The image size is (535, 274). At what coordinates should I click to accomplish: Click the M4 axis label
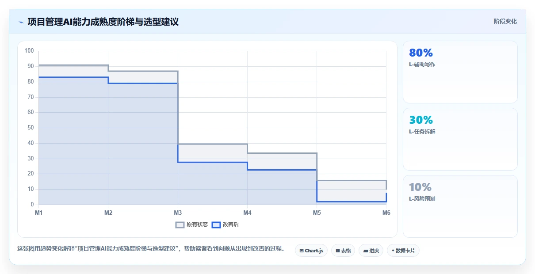point(247,213)
